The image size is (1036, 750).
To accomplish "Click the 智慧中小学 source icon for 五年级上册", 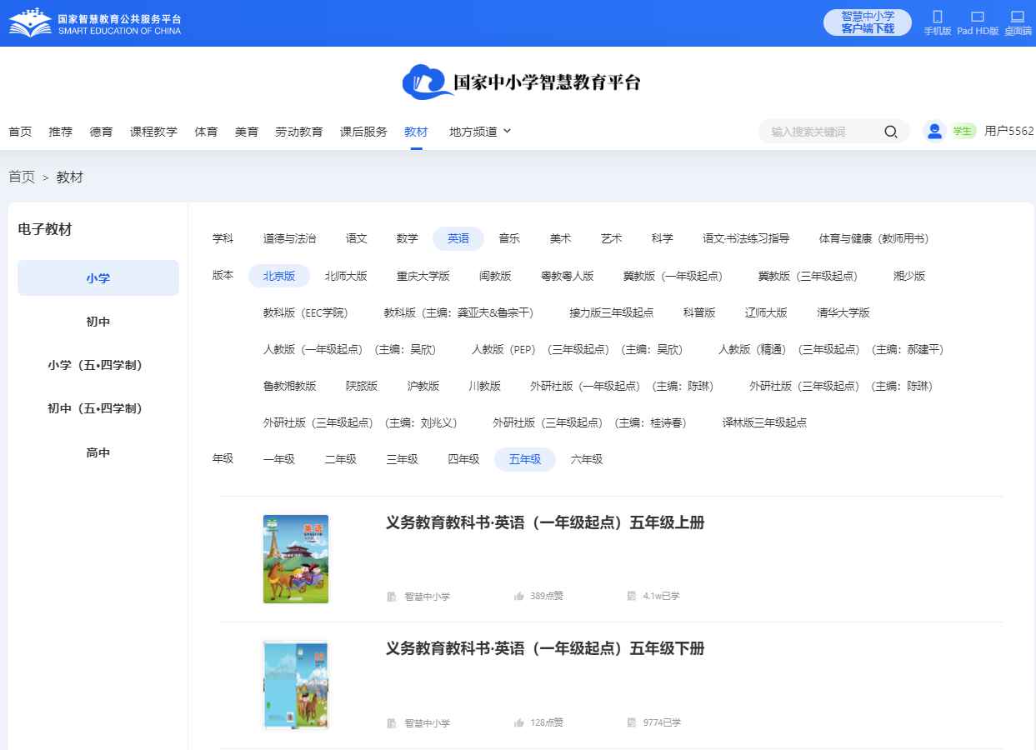I will [392, 597].
